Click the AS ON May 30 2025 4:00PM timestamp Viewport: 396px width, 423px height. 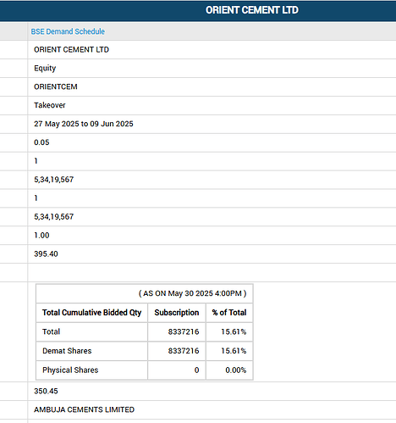coord(192,293)
